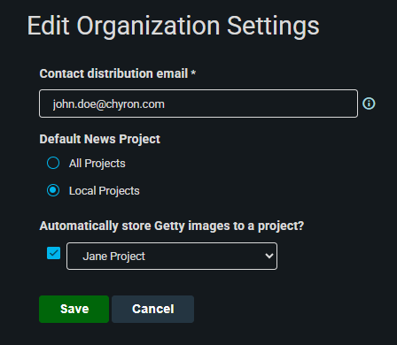Focus the Contact distribution email input
The image size is (397, 345).
[x=198, y=103]
